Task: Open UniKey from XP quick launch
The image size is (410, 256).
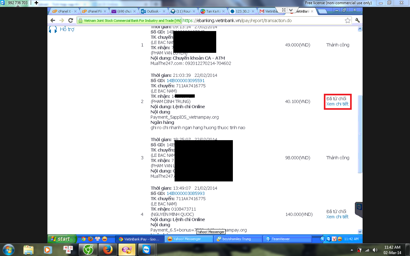Action: coord(97,239)
